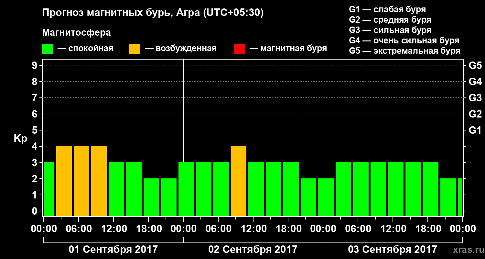Click the G5 storm level label on right axis
The width and height of the screenshot is (485, 259).
[475, 66]
